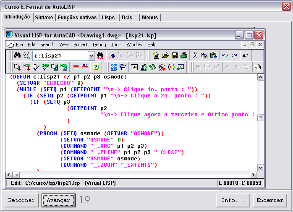Click the code editor scroll-down arrow

pos(261,168)
